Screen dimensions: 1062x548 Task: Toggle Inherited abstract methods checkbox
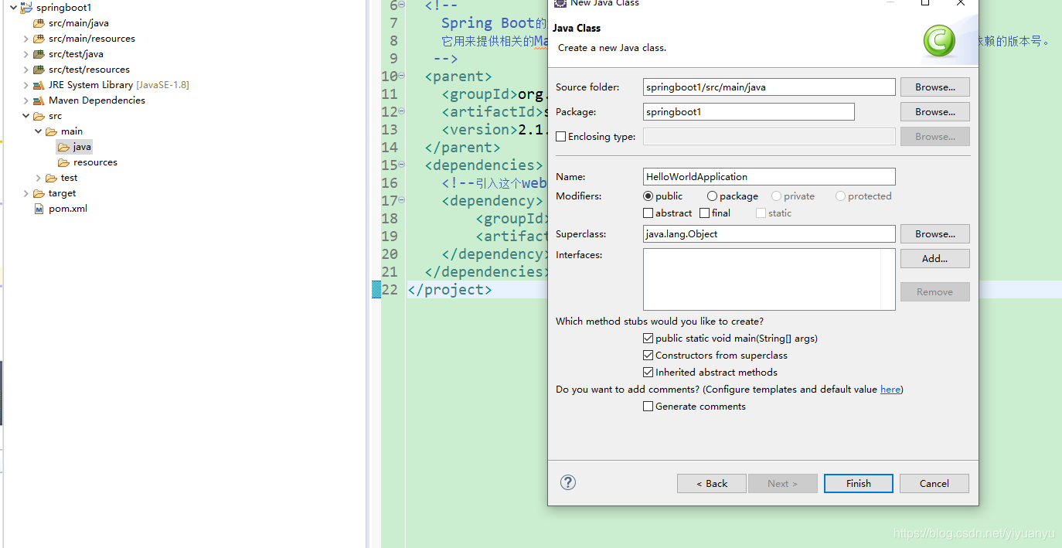648,373
